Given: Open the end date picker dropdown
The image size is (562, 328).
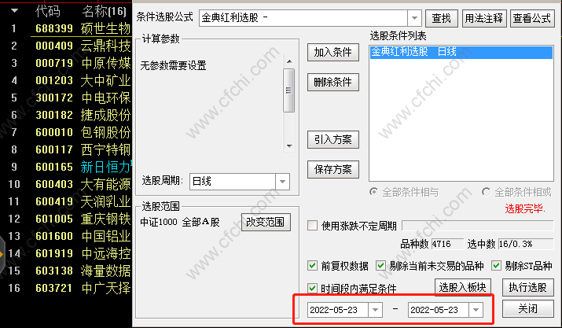Looking at the screenshot, I should click(x=476, y=310).
